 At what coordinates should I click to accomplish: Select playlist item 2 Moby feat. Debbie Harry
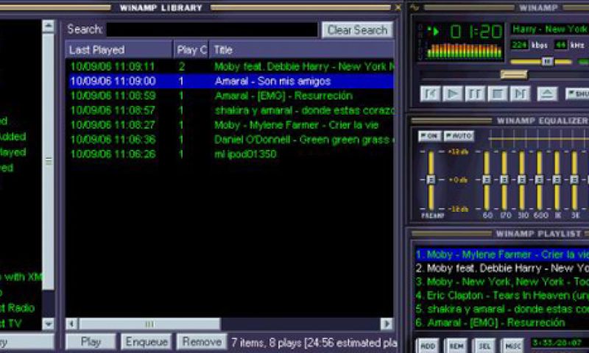502,268
